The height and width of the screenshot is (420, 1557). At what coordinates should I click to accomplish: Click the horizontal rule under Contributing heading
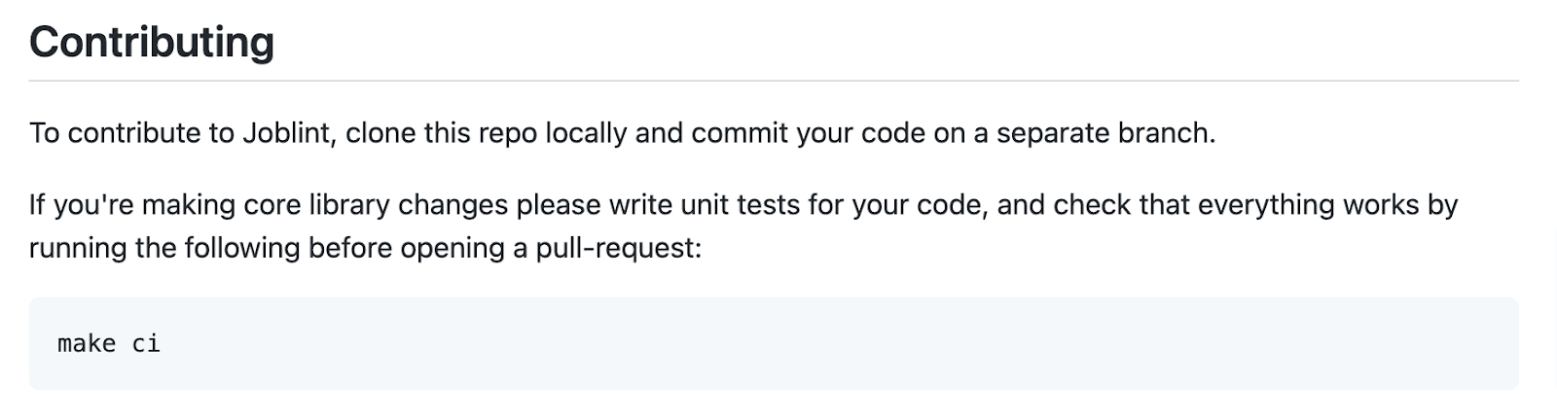tap(774, 80)
